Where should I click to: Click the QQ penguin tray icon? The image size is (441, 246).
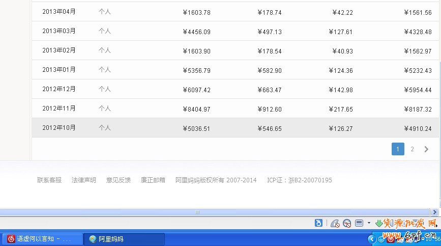click(381, 239)
